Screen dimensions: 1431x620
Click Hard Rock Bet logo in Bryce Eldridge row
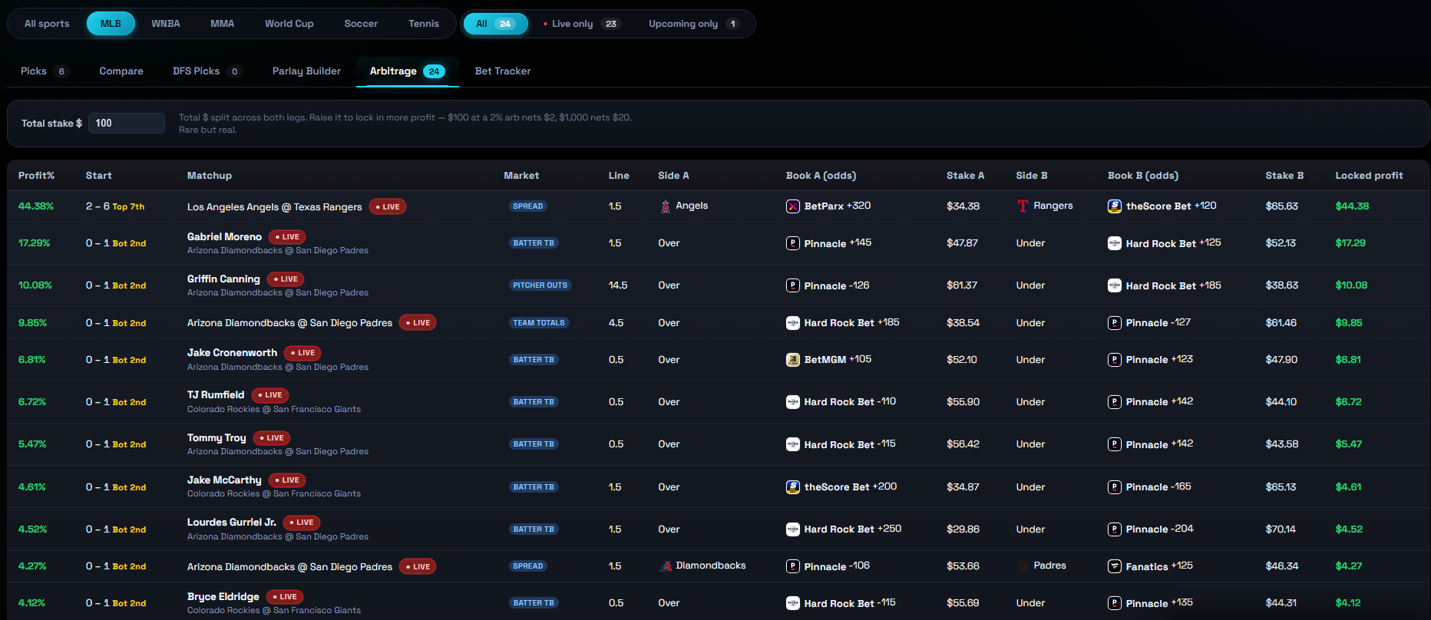tap(793, 603)
